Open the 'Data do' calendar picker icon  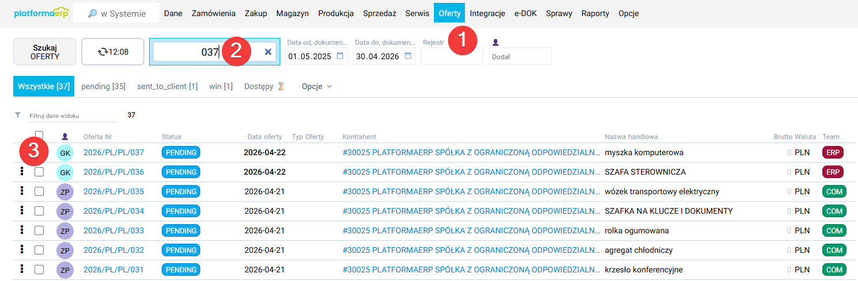click(x=408, y=56)
